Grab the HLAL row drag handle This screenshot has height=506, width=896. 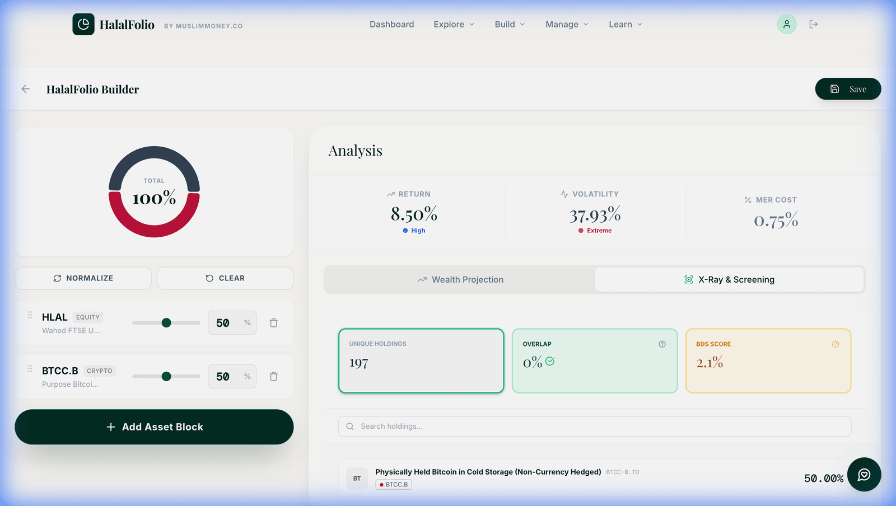coord(30,316)
